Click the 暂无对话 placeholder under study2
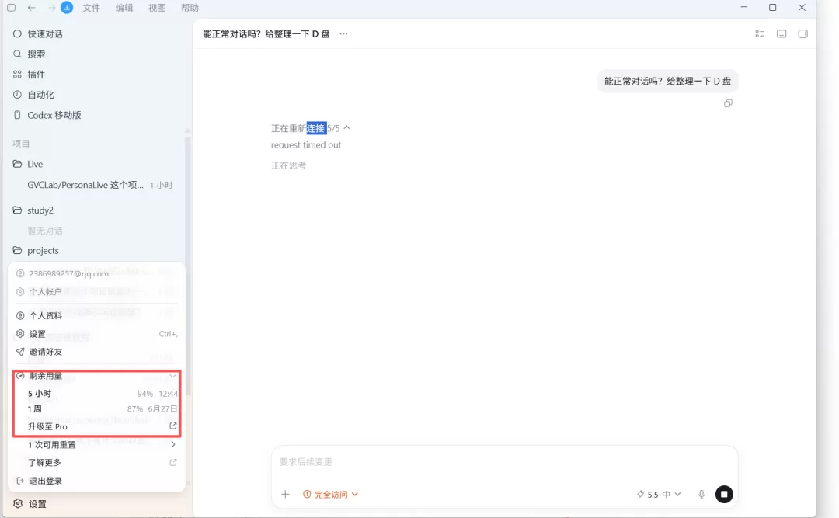Image resolution: width=839 pixels, height=518 pixels. point(45,231)
